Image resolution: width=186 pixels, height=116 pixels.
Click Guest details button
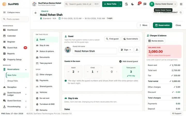(x=131, y=39)
